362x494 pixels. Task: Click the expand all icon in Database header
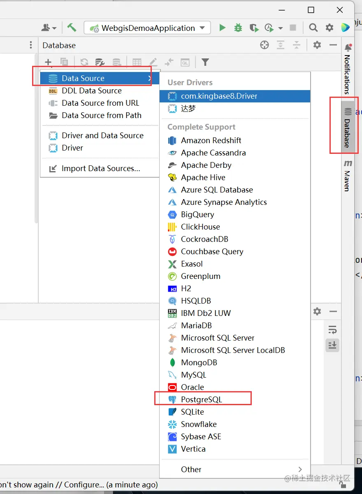tap(281, 45)
